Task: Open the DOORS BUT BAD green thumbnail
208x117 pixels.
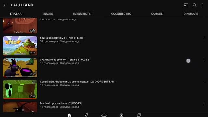Action: tap(20, 89)
